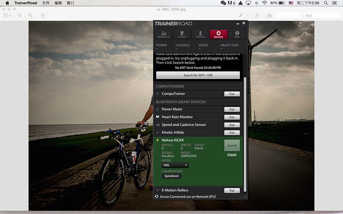Image resolution: width=343 pixels, height=214 pixels.
Task: Click the Speed and Cadence Sensor icon
Action: (x=158, y=125)
